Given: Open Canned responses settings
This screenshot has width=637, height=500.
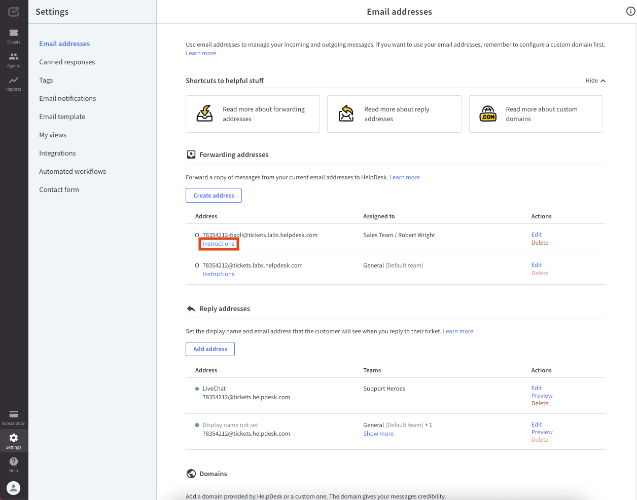Looking at the screenshot, I should 67,62.
